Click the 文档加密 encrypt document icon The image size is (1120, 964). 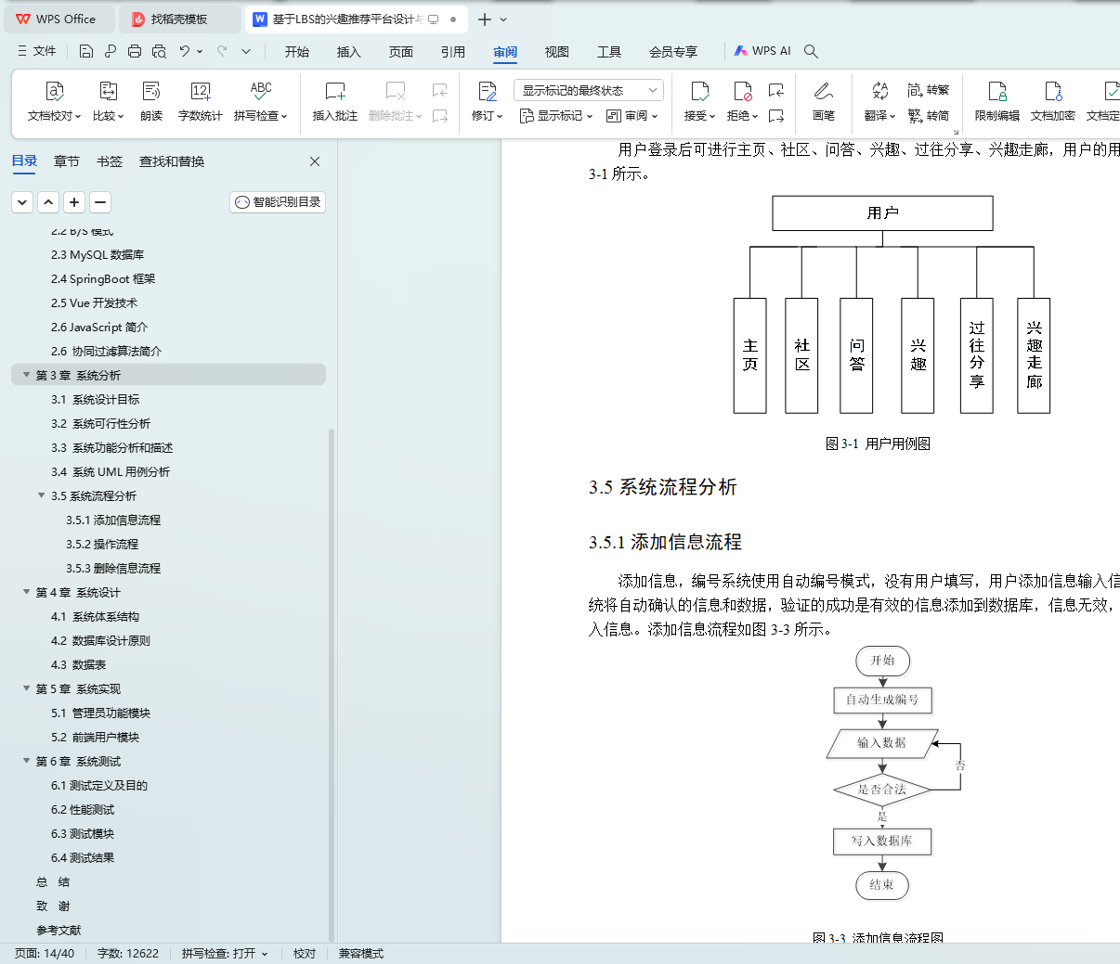(1053, 91)
